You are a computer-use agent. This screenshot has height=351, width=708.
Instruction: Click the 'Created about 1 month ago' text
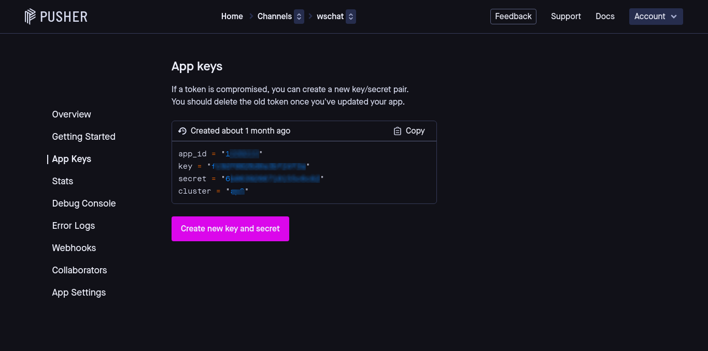240,131
